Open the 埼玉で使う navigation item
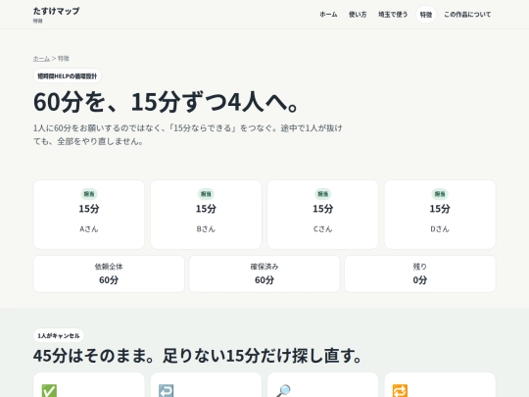 coord(393,15)
